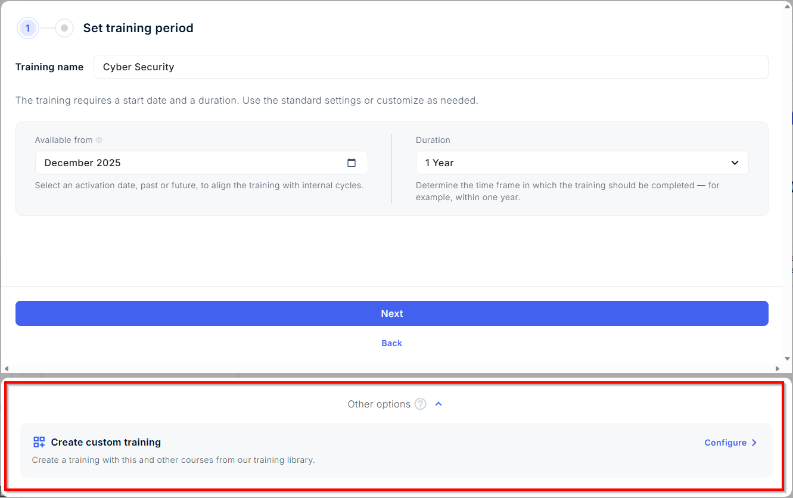
Task: Click the info icon beside Available from
Action: click(99, 141)
